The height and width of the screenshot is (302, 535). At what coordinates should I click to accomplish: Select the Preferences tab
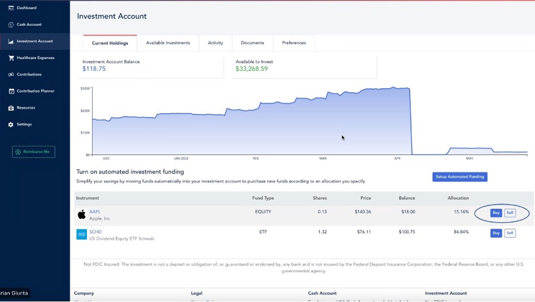(294, 43)
